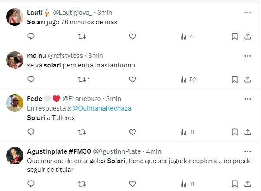Reply to Lauti's tweet about Solari
Viewport: 261px width, 191px height.
click(x=31, y=37)
